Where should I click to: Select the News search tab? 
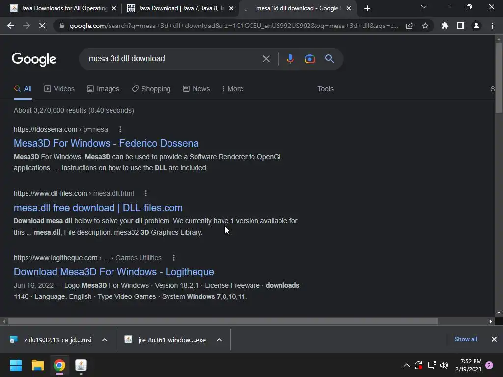pos(196,89)
